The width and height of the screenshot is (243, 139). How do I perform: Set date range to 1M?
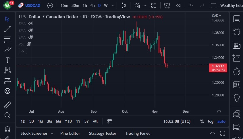[x=41, y=122]
